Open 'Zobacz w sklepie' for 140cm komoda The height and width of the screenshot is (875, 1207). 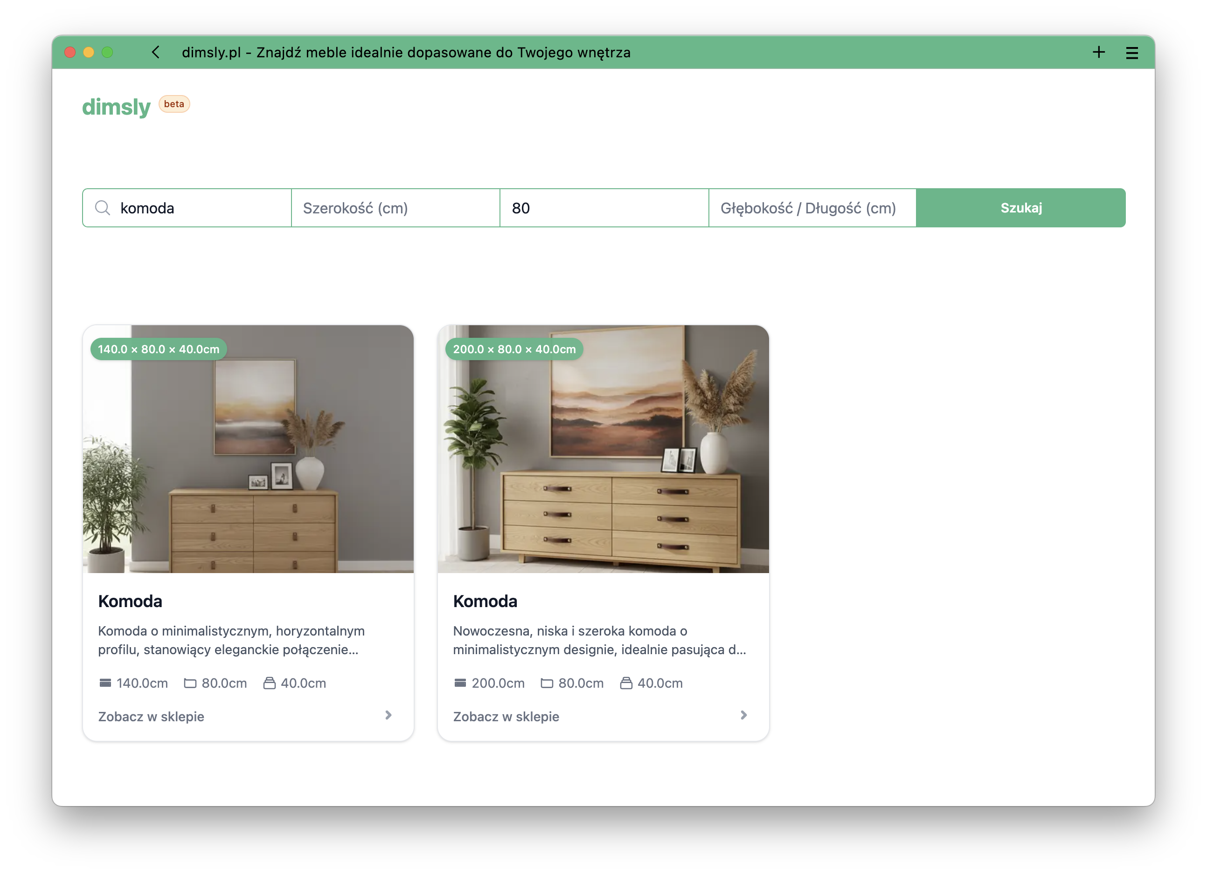[x=151, y=717]
